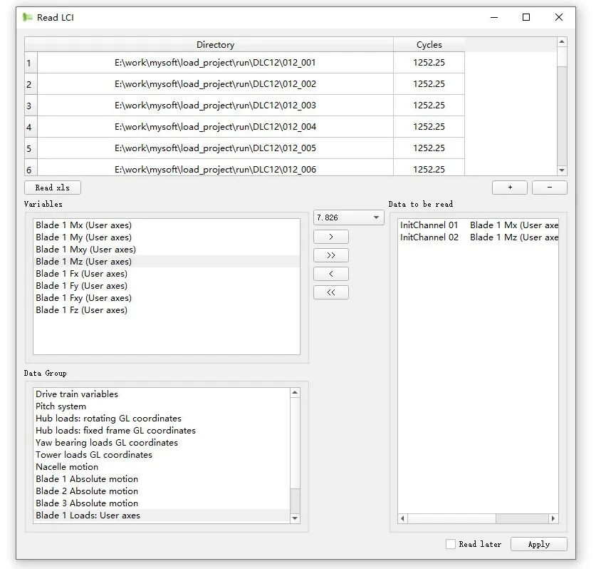Close the Read LCI window

click(559, 17)
